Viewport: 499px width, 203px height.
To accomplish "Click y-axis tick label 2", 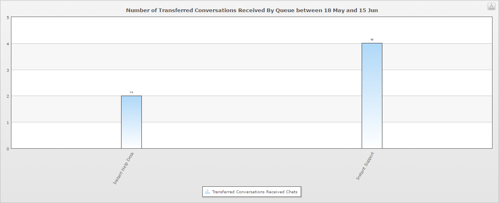I will pos(8,96).
